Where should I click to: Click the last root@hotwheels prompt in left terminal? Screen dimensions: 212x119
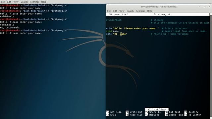tap(23, 30)
